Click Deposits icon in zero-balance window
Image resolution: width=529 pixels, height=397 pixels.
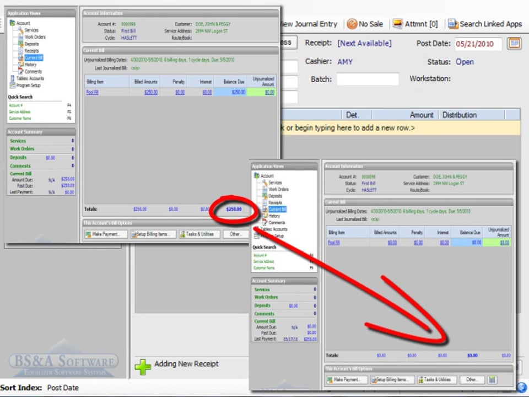(264, 196)
